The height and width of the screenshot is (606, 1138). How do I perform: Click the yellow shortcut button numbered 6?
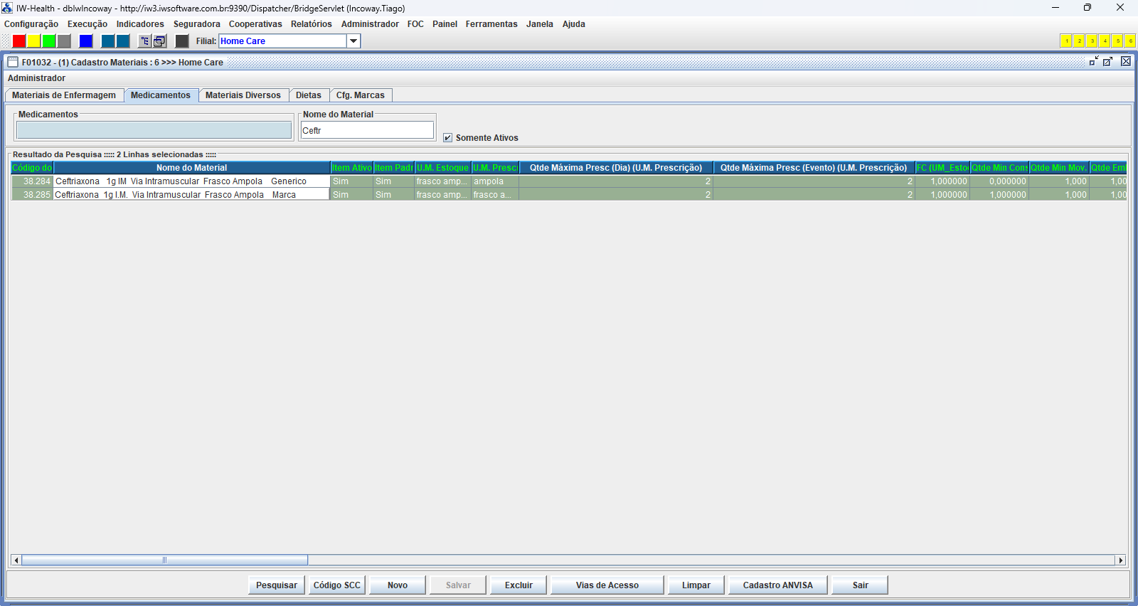(x=1130, y=41)
